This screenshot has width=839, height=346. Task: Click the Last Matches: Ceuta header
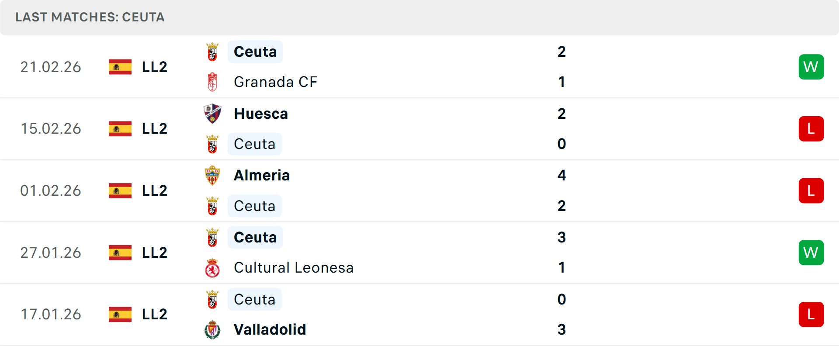tap(90, 17)
